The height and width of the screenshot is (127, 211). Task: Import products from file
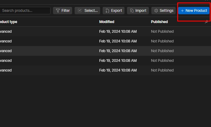138,11
